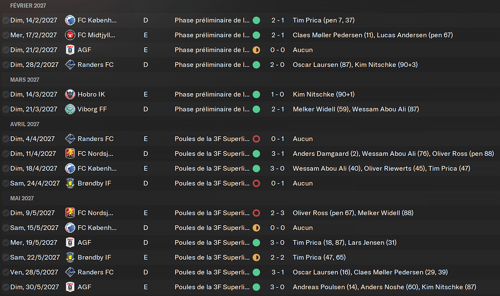500x296 pixels.
Task: Toggle the check mark beside Mer, 17/2/2027
Action: [x=5, y=35]
